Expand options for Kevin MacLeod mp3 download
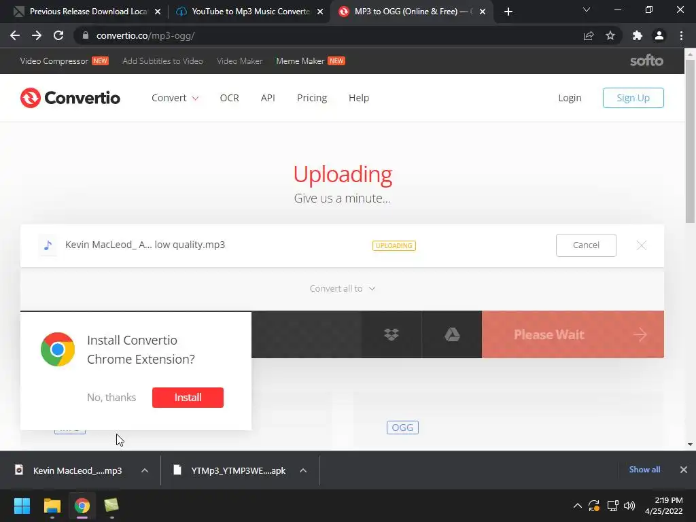Viewport: 696px width, 522px height. click(x=145, y=470)
